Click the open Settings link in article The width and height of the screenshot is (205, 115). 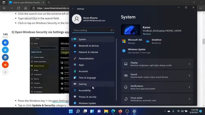coord(61,101)
